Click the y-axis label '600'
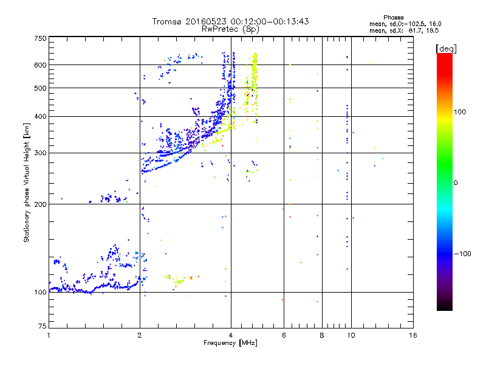 point(40,65)
